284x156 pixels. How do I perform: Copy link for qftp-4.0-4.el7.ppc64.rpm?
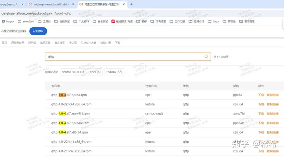[273, 95]
